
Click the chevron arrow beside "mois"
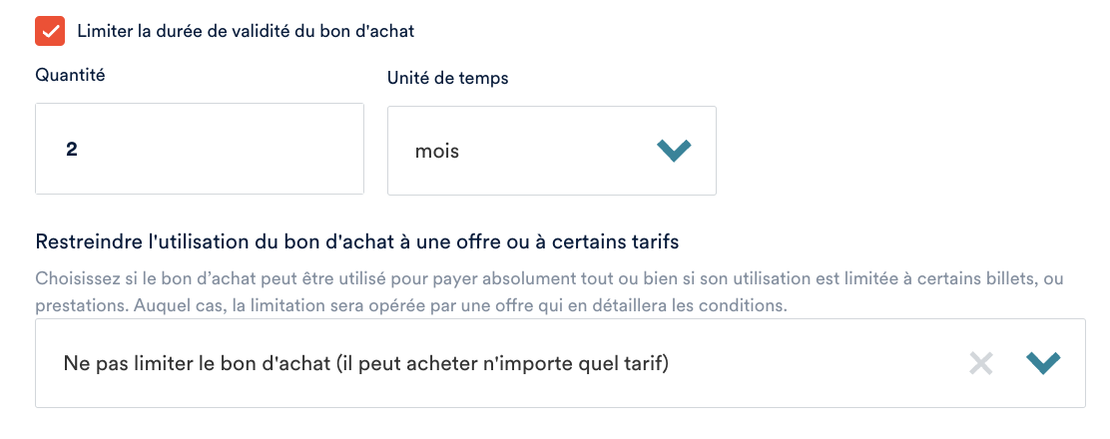pos(674,151)
